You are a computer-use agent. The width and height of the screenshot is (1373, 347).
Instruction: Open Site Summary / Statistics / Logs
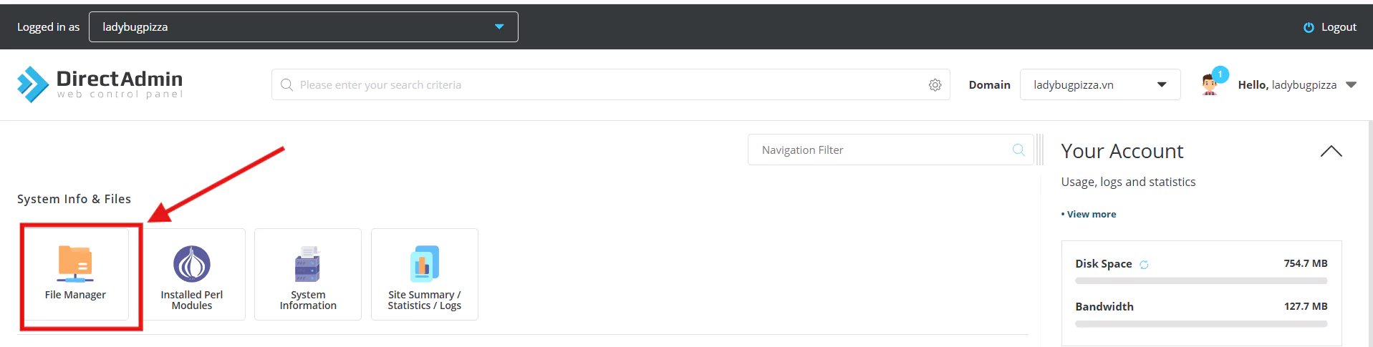(x=425, y=264)
